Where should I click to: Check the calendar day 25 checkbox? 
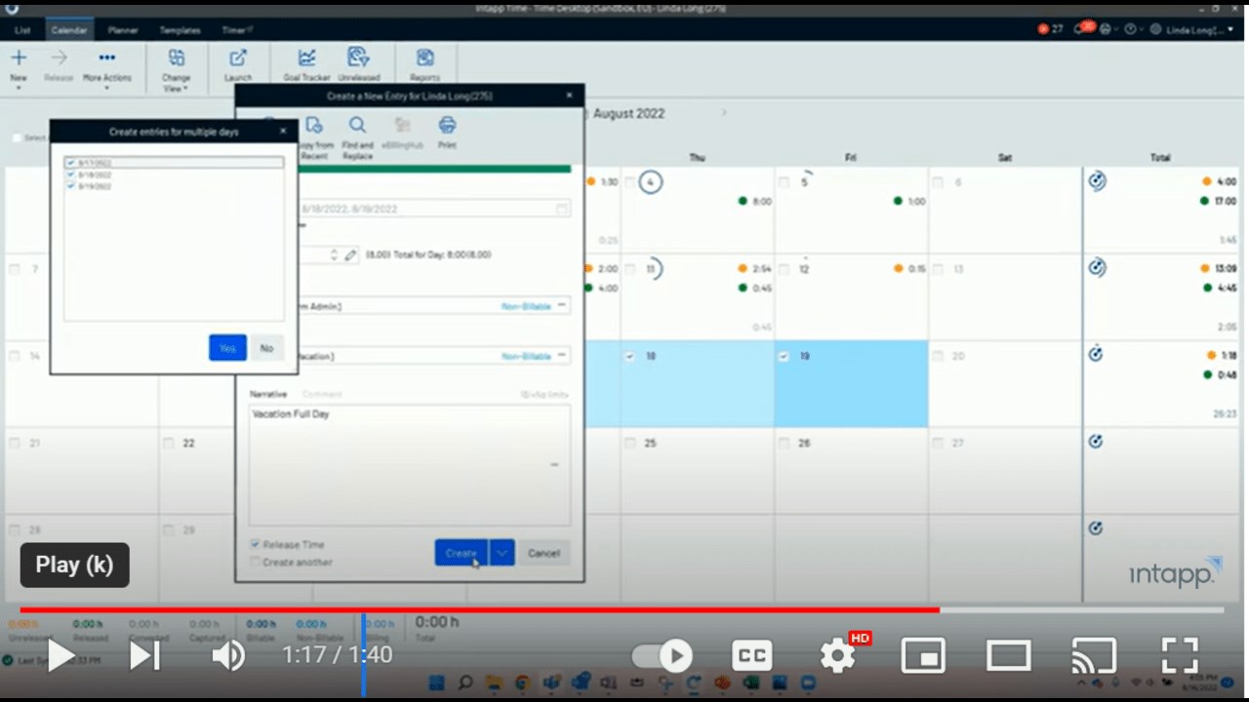629,443
